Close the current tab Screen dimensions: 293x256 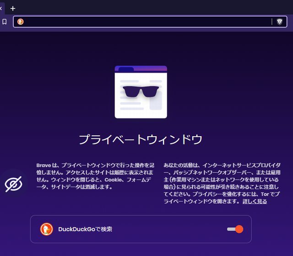click(1, 8)
